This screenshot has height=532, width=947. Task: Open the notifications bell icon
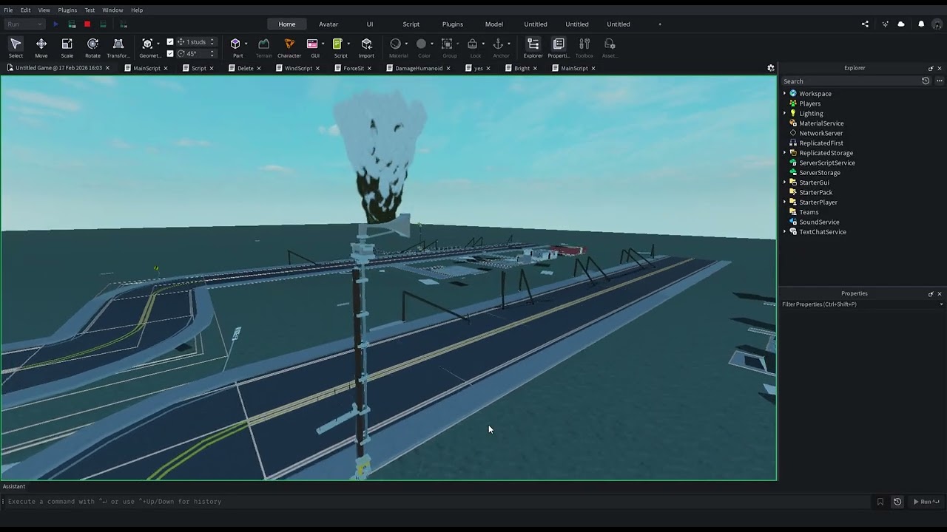921,24
